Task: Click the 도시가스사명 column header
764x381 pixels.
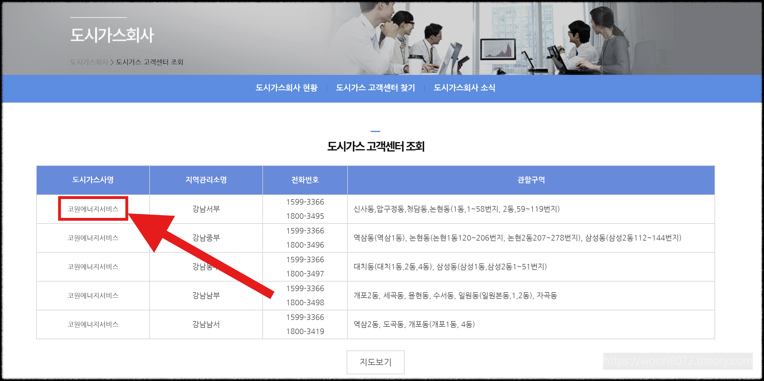Action: (92, 180)
